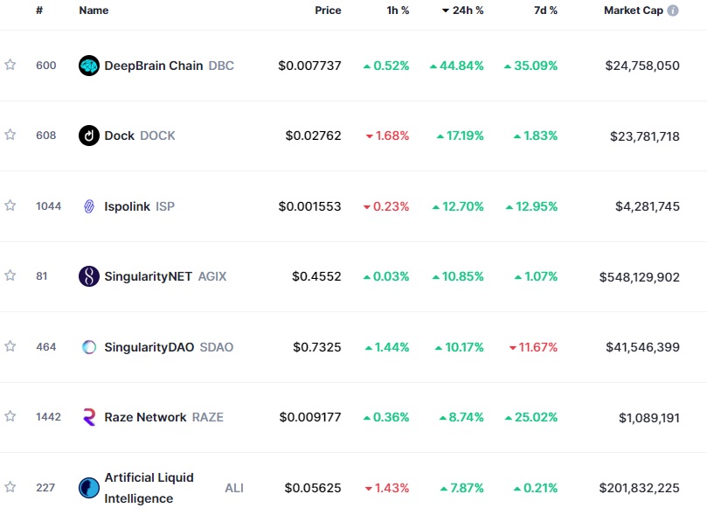Toggle watchlist star for DeepBrain Chain
Viewport: 707px width, 515px height.
[10, 65]
